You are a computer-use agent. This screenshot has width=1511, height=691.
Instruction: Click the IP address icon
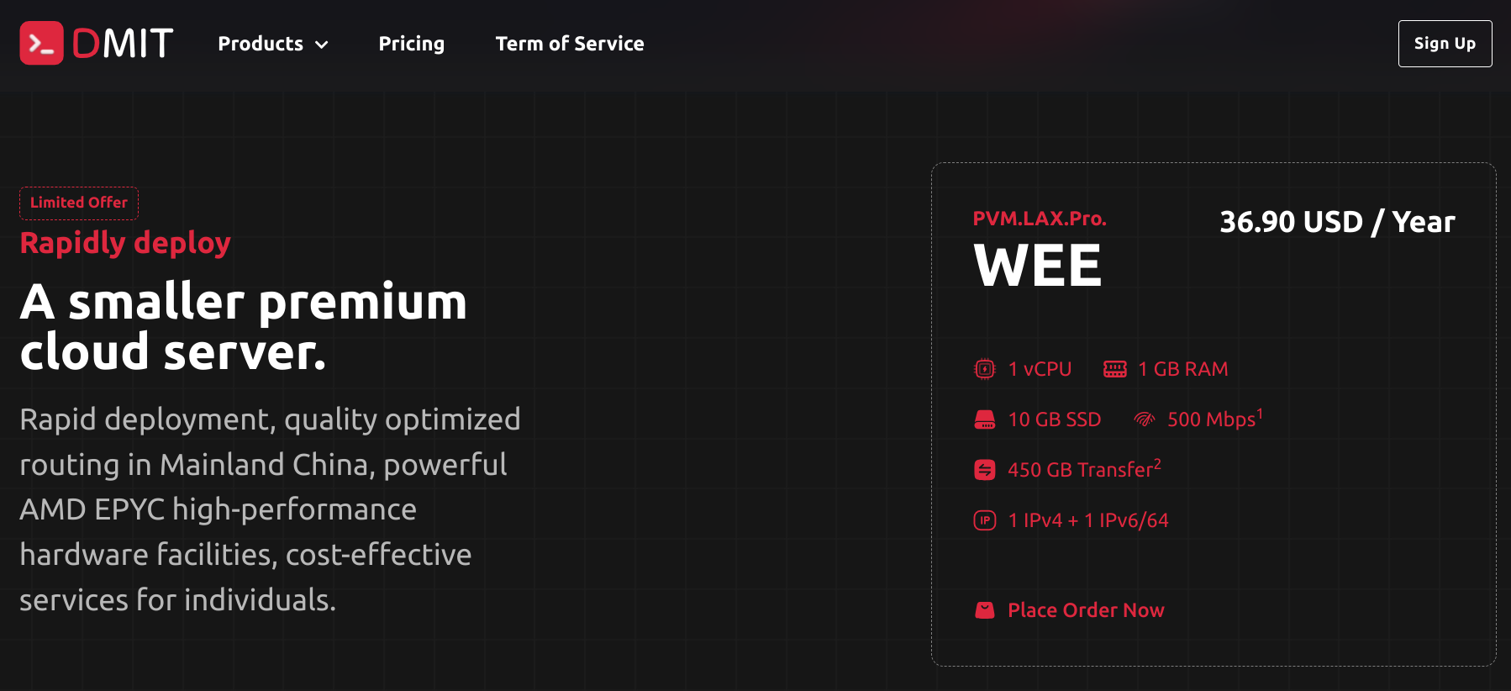click(x=984, y=520)
